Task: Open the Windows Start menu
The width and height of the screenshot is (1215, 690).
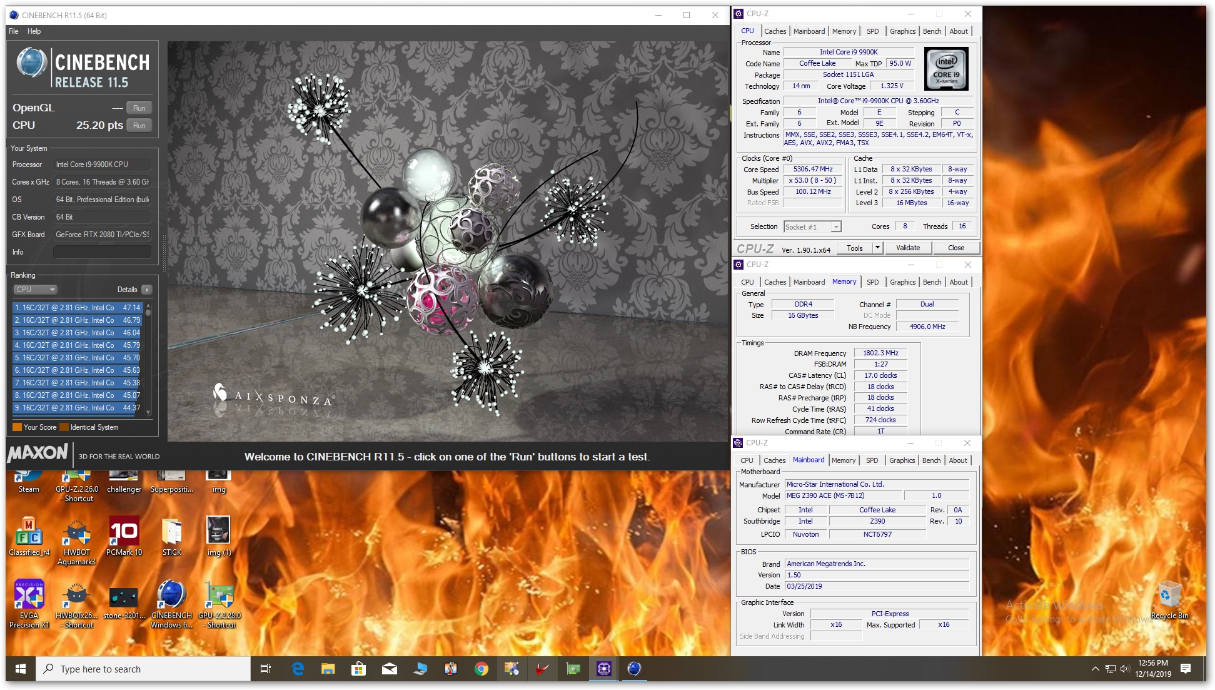Action: [20, 669]
